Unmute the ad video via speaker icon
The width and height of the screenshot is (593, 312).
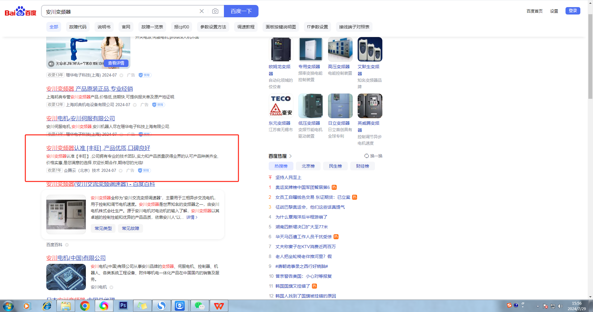51,64
